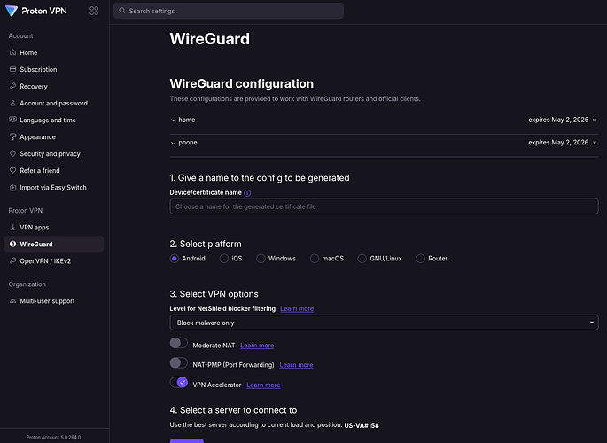Delete the home config with its X
This screenshot has width=607, height=443.
[x=595, y=120]
